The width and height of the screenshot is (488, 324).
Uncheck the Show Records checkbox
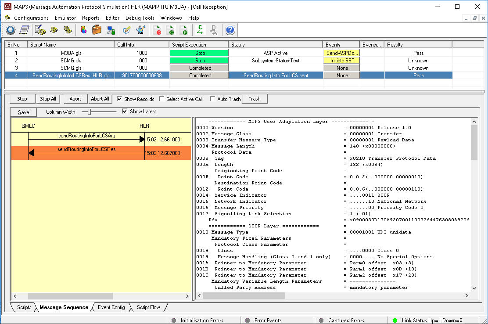[x=120, y=99]
